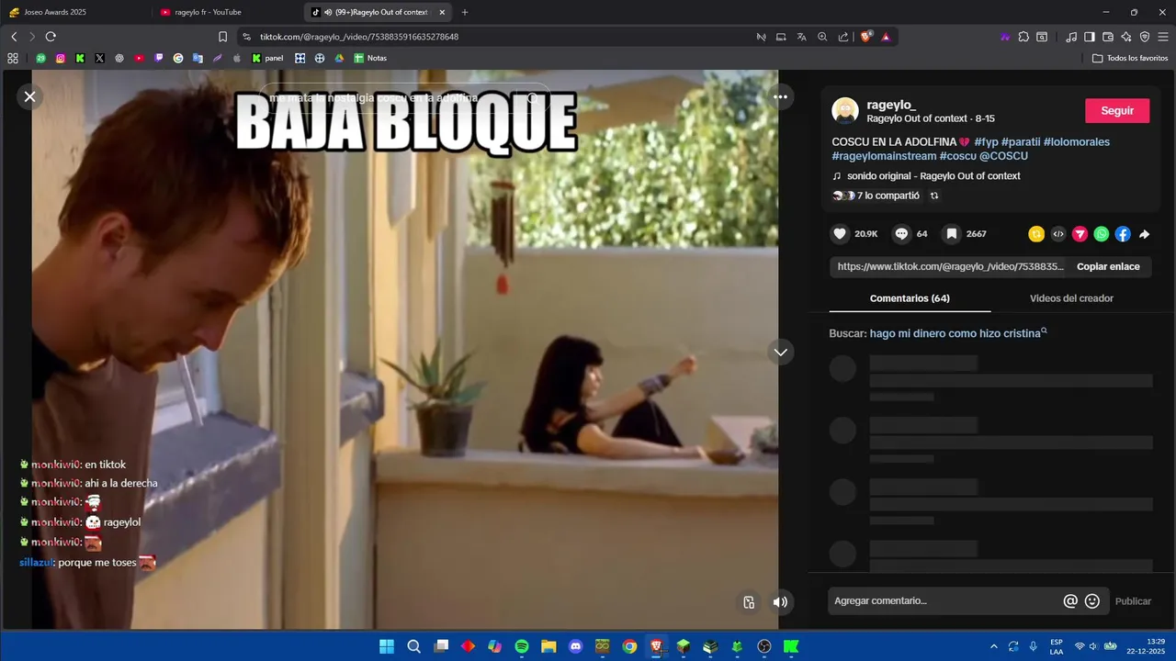Open the extensions puzzle icon
This screenshot has height=661, width=1176.
coord(1023,37)
